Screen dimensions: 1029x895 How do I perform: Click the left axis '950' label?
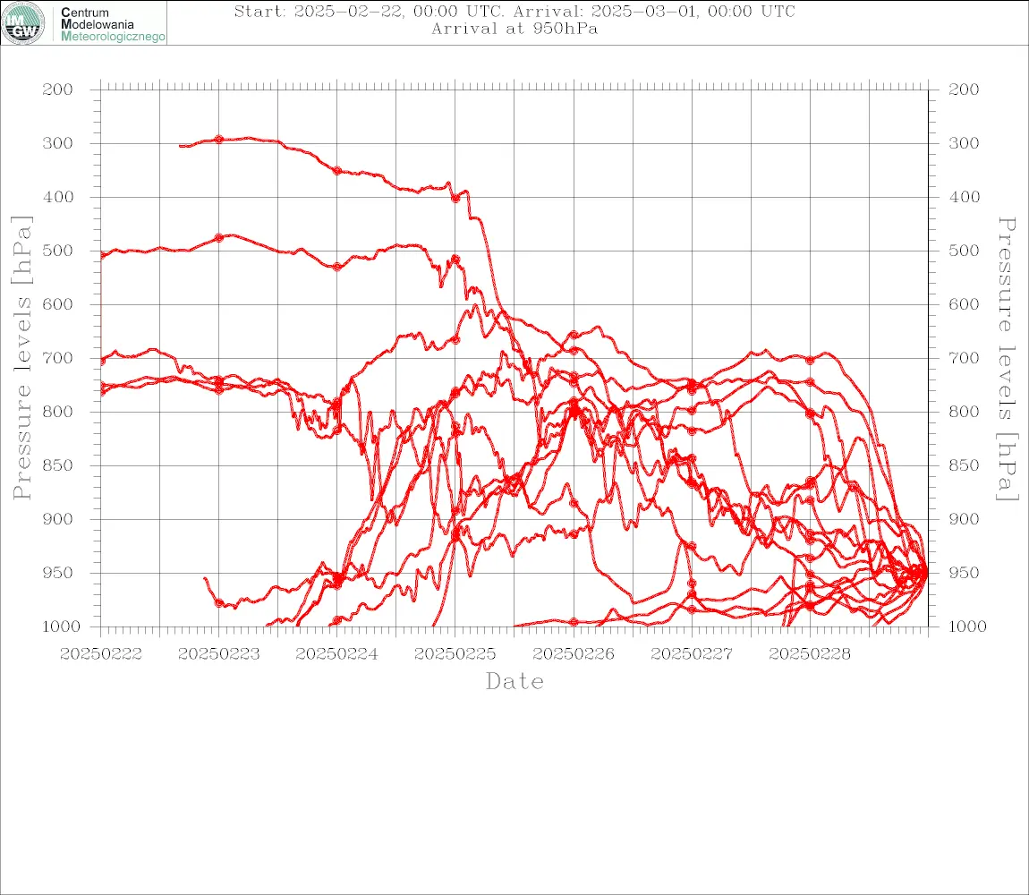click(58, 573)
